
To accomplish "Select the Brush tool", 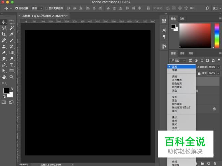I will pos(12,40).
